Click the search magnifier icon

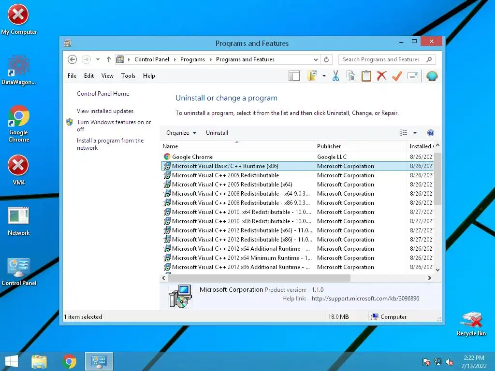(429, 59)
